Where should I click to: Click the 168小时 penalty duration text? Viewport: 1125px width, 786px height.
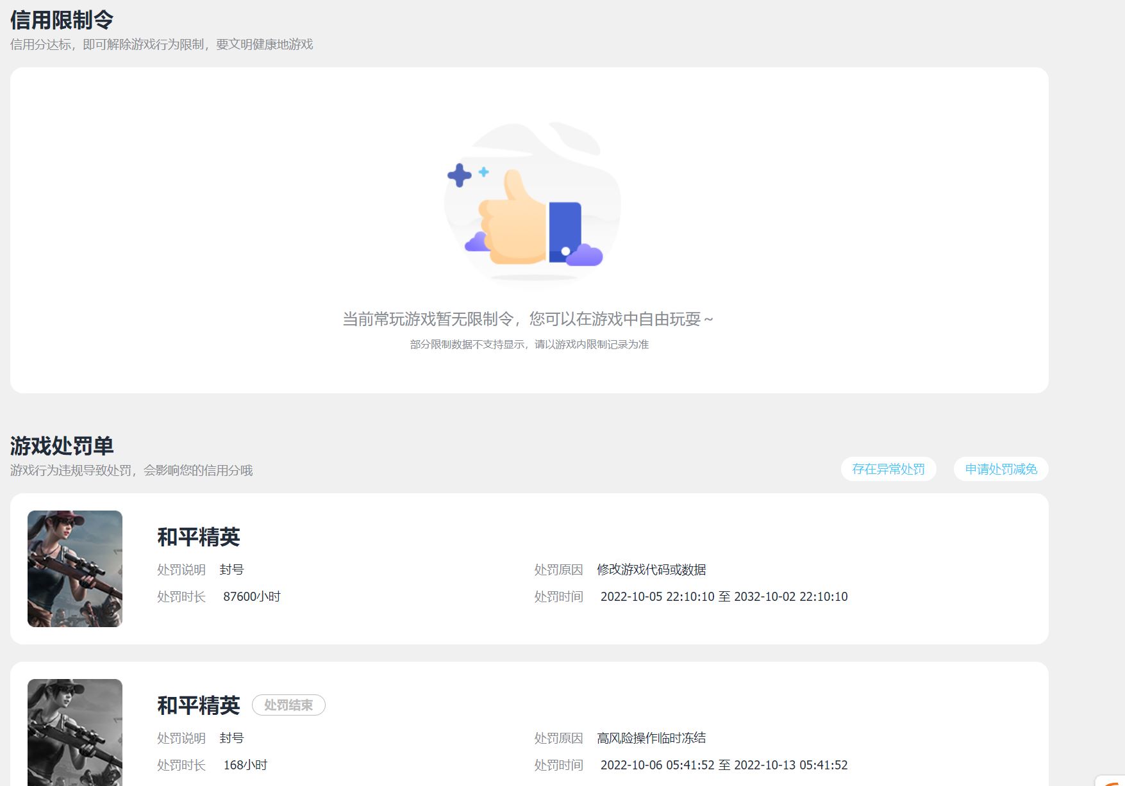(x=247, y=764)
